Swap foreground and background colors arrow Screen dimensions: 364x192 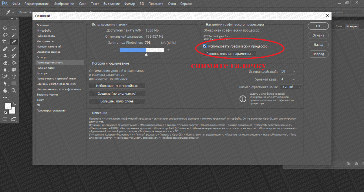[x=14, y=104]
